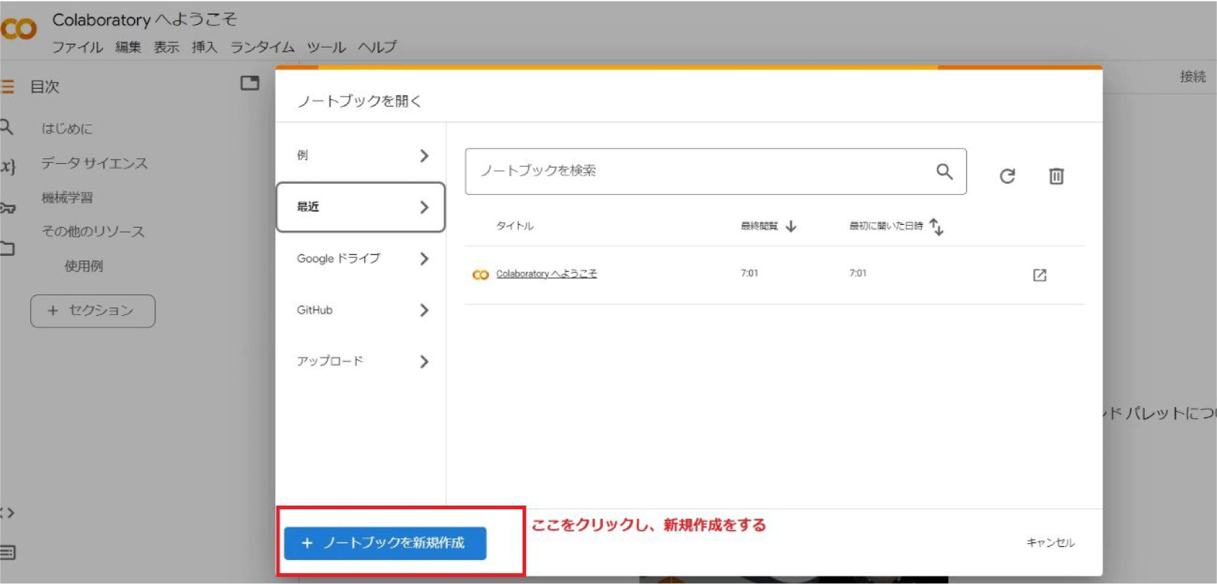Click the sidebar search magnifier icon

click(7, 127)
